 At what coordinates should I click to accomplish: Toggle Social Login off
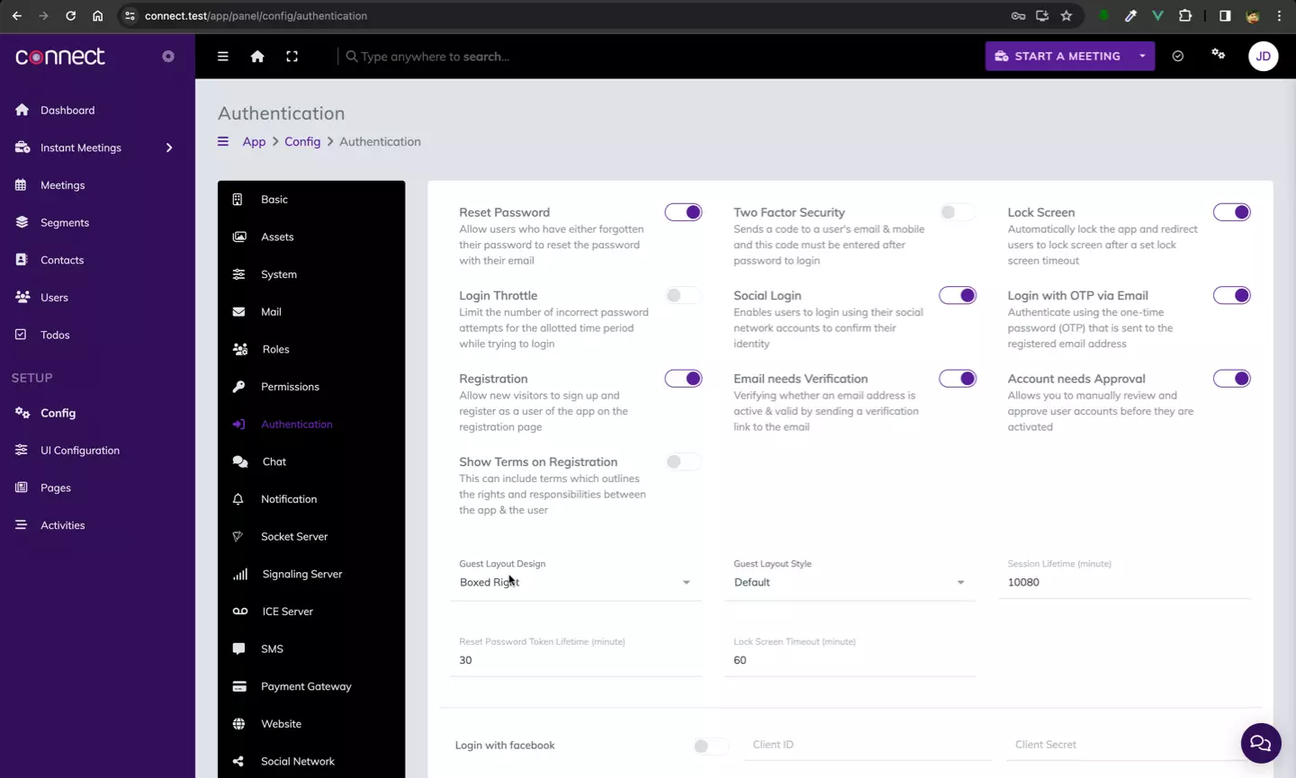957,295
